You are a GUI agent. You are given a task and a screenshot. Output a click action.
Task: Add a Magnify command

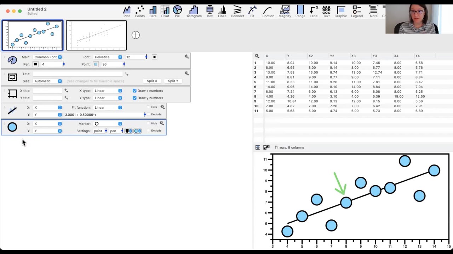pyautogui.click(x=285, y=11)
